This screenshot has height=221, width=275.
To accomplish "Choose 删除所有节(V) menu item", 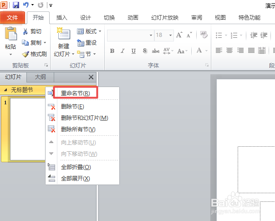I will point(82,129).
